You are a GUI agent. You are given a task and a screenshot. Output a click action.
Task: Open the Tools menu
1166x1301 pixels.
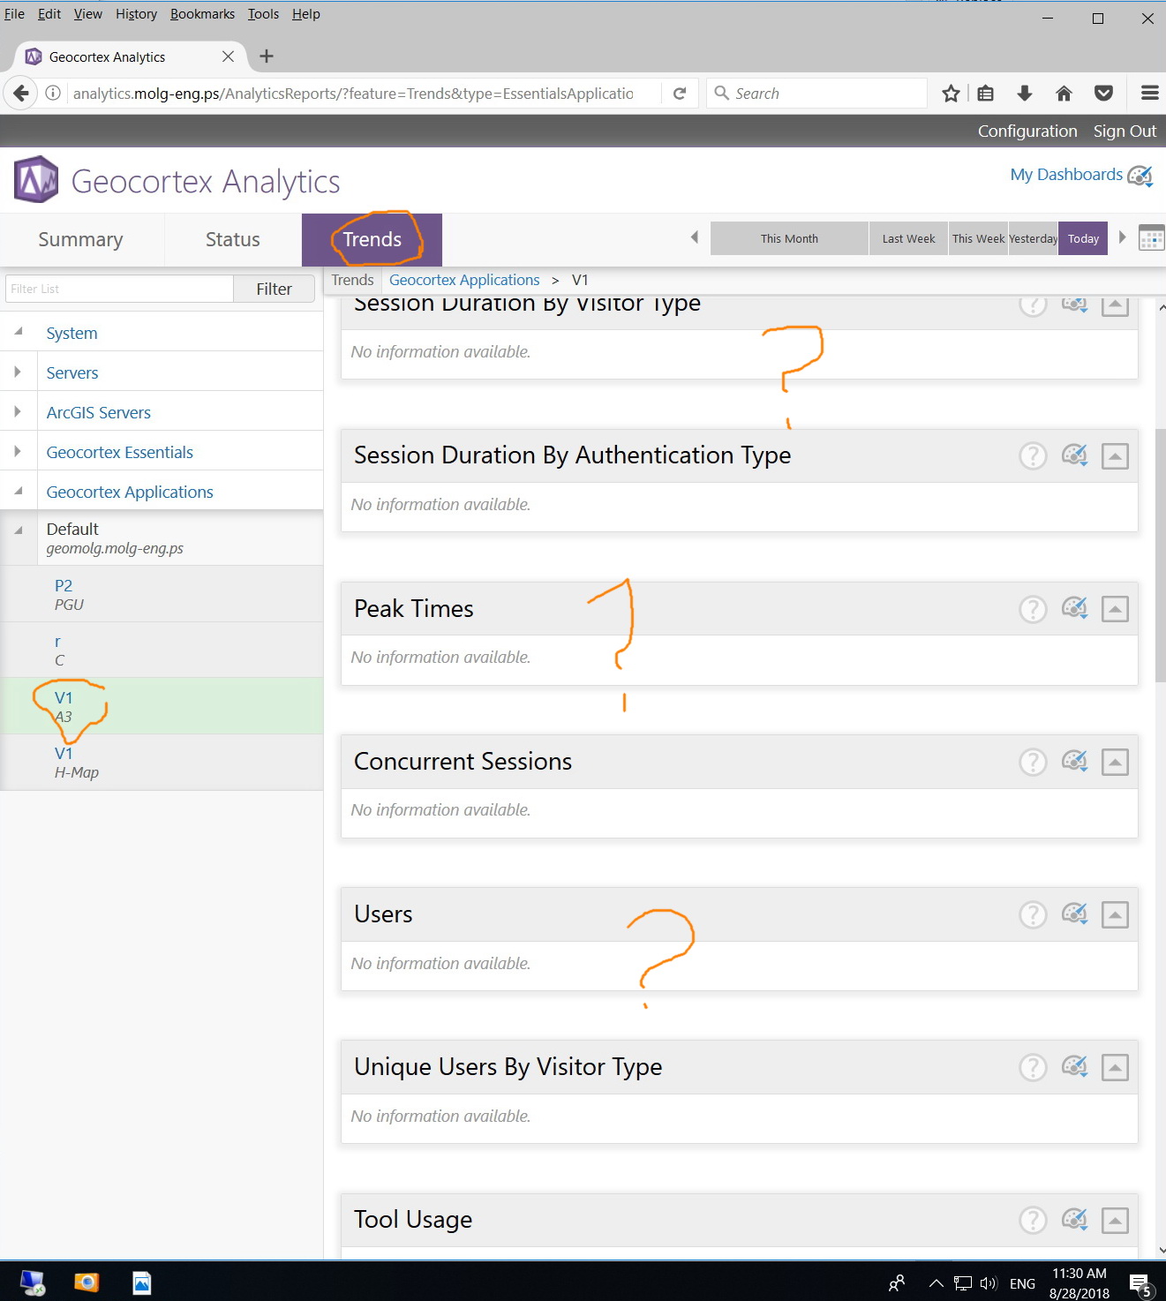263,14
